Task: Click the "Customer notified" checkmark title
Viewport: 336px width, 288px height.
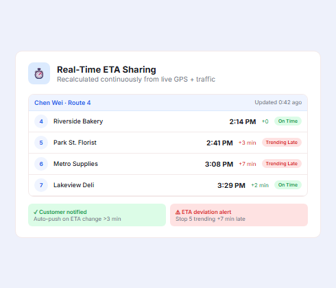Action: pyautogui.click(x=60, y=212)
